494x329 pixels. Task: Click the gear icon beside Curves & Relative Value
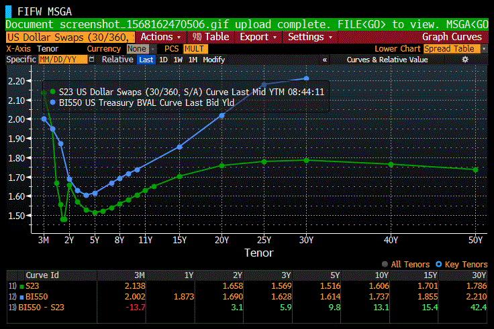[x=465, y=60]
